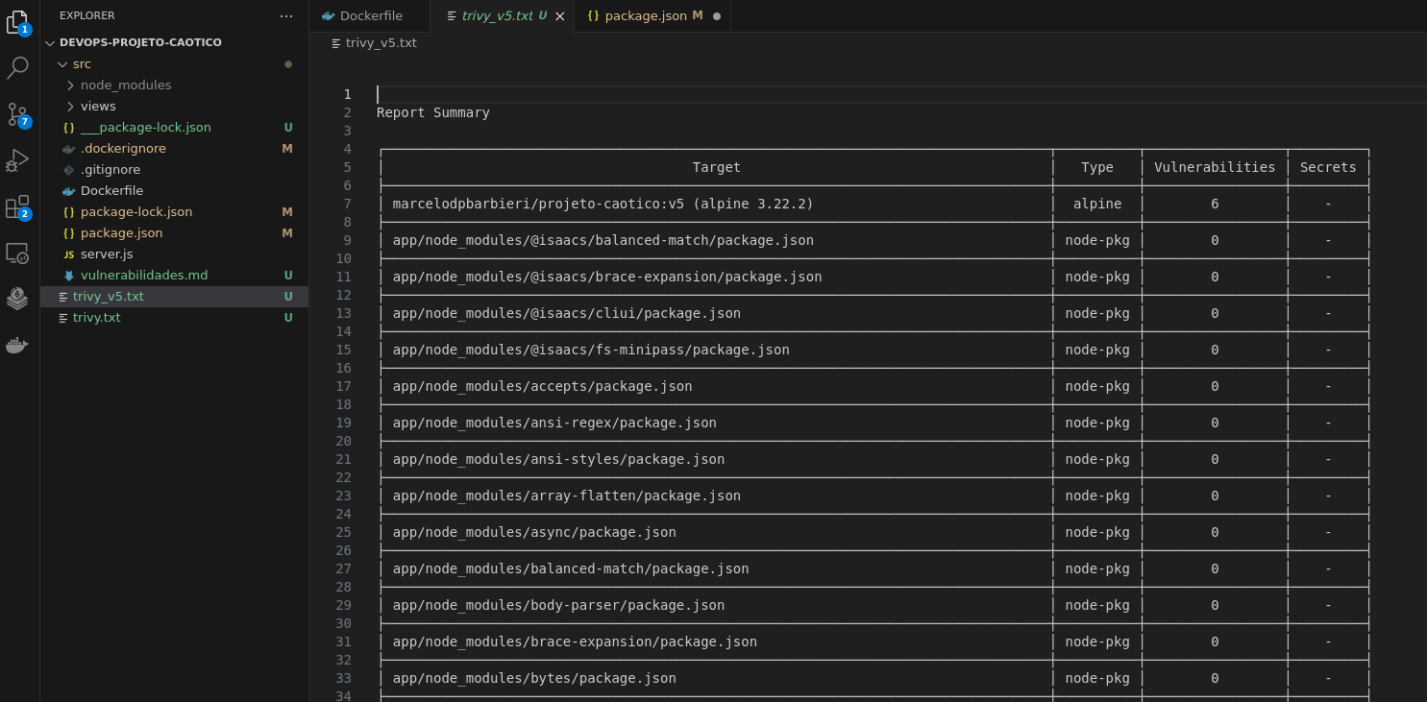Collapse the DEVOPS-PROJETO-CAOTICO root folder

point(140,42)
